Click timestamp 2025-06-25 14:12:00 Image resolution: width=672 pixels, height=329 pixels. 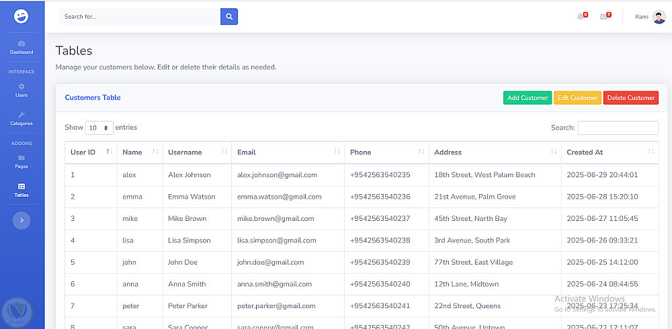(602, 262)
